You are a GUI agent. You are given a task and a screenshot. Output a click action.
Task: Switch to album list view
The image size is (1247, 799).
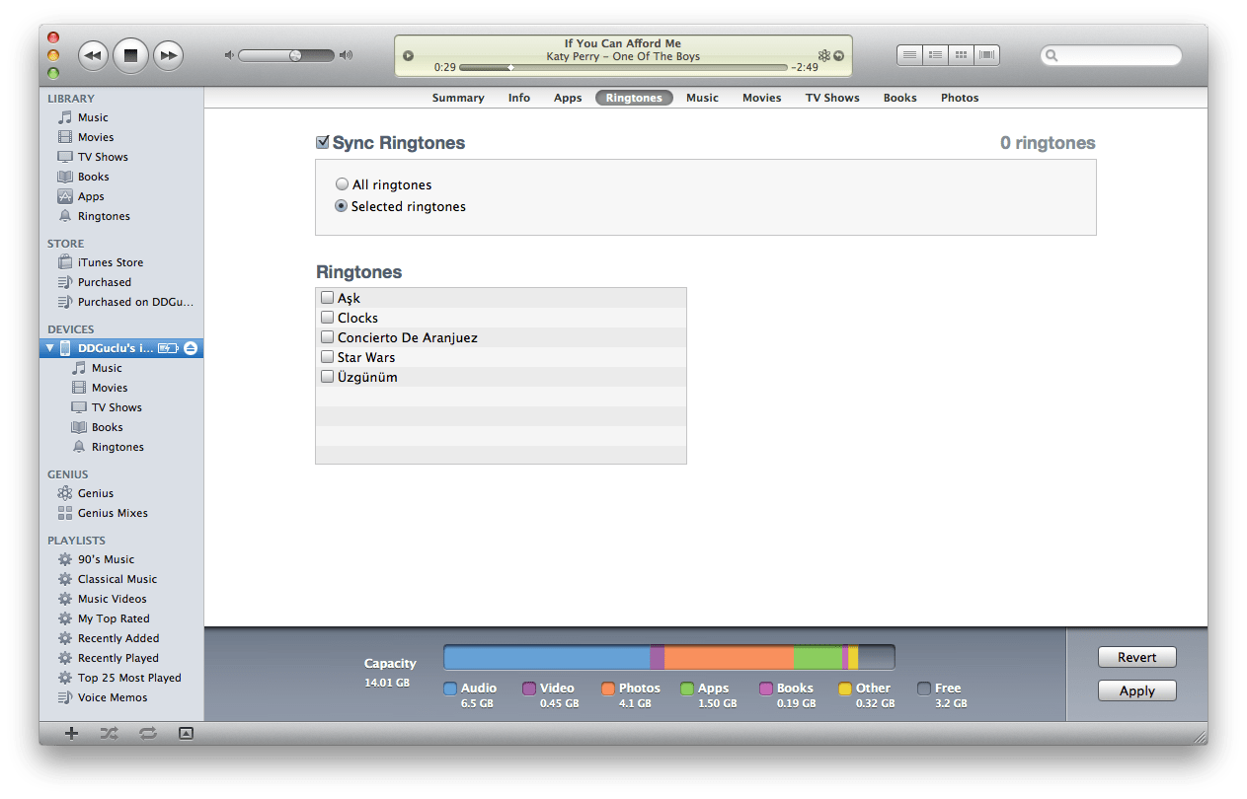(935, 55)
